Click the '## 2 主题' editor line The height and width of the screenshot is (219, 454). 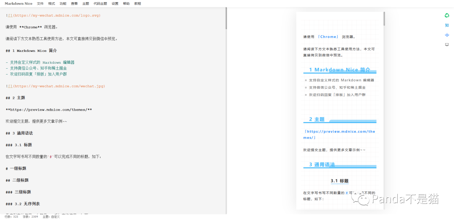coord(16,98)
